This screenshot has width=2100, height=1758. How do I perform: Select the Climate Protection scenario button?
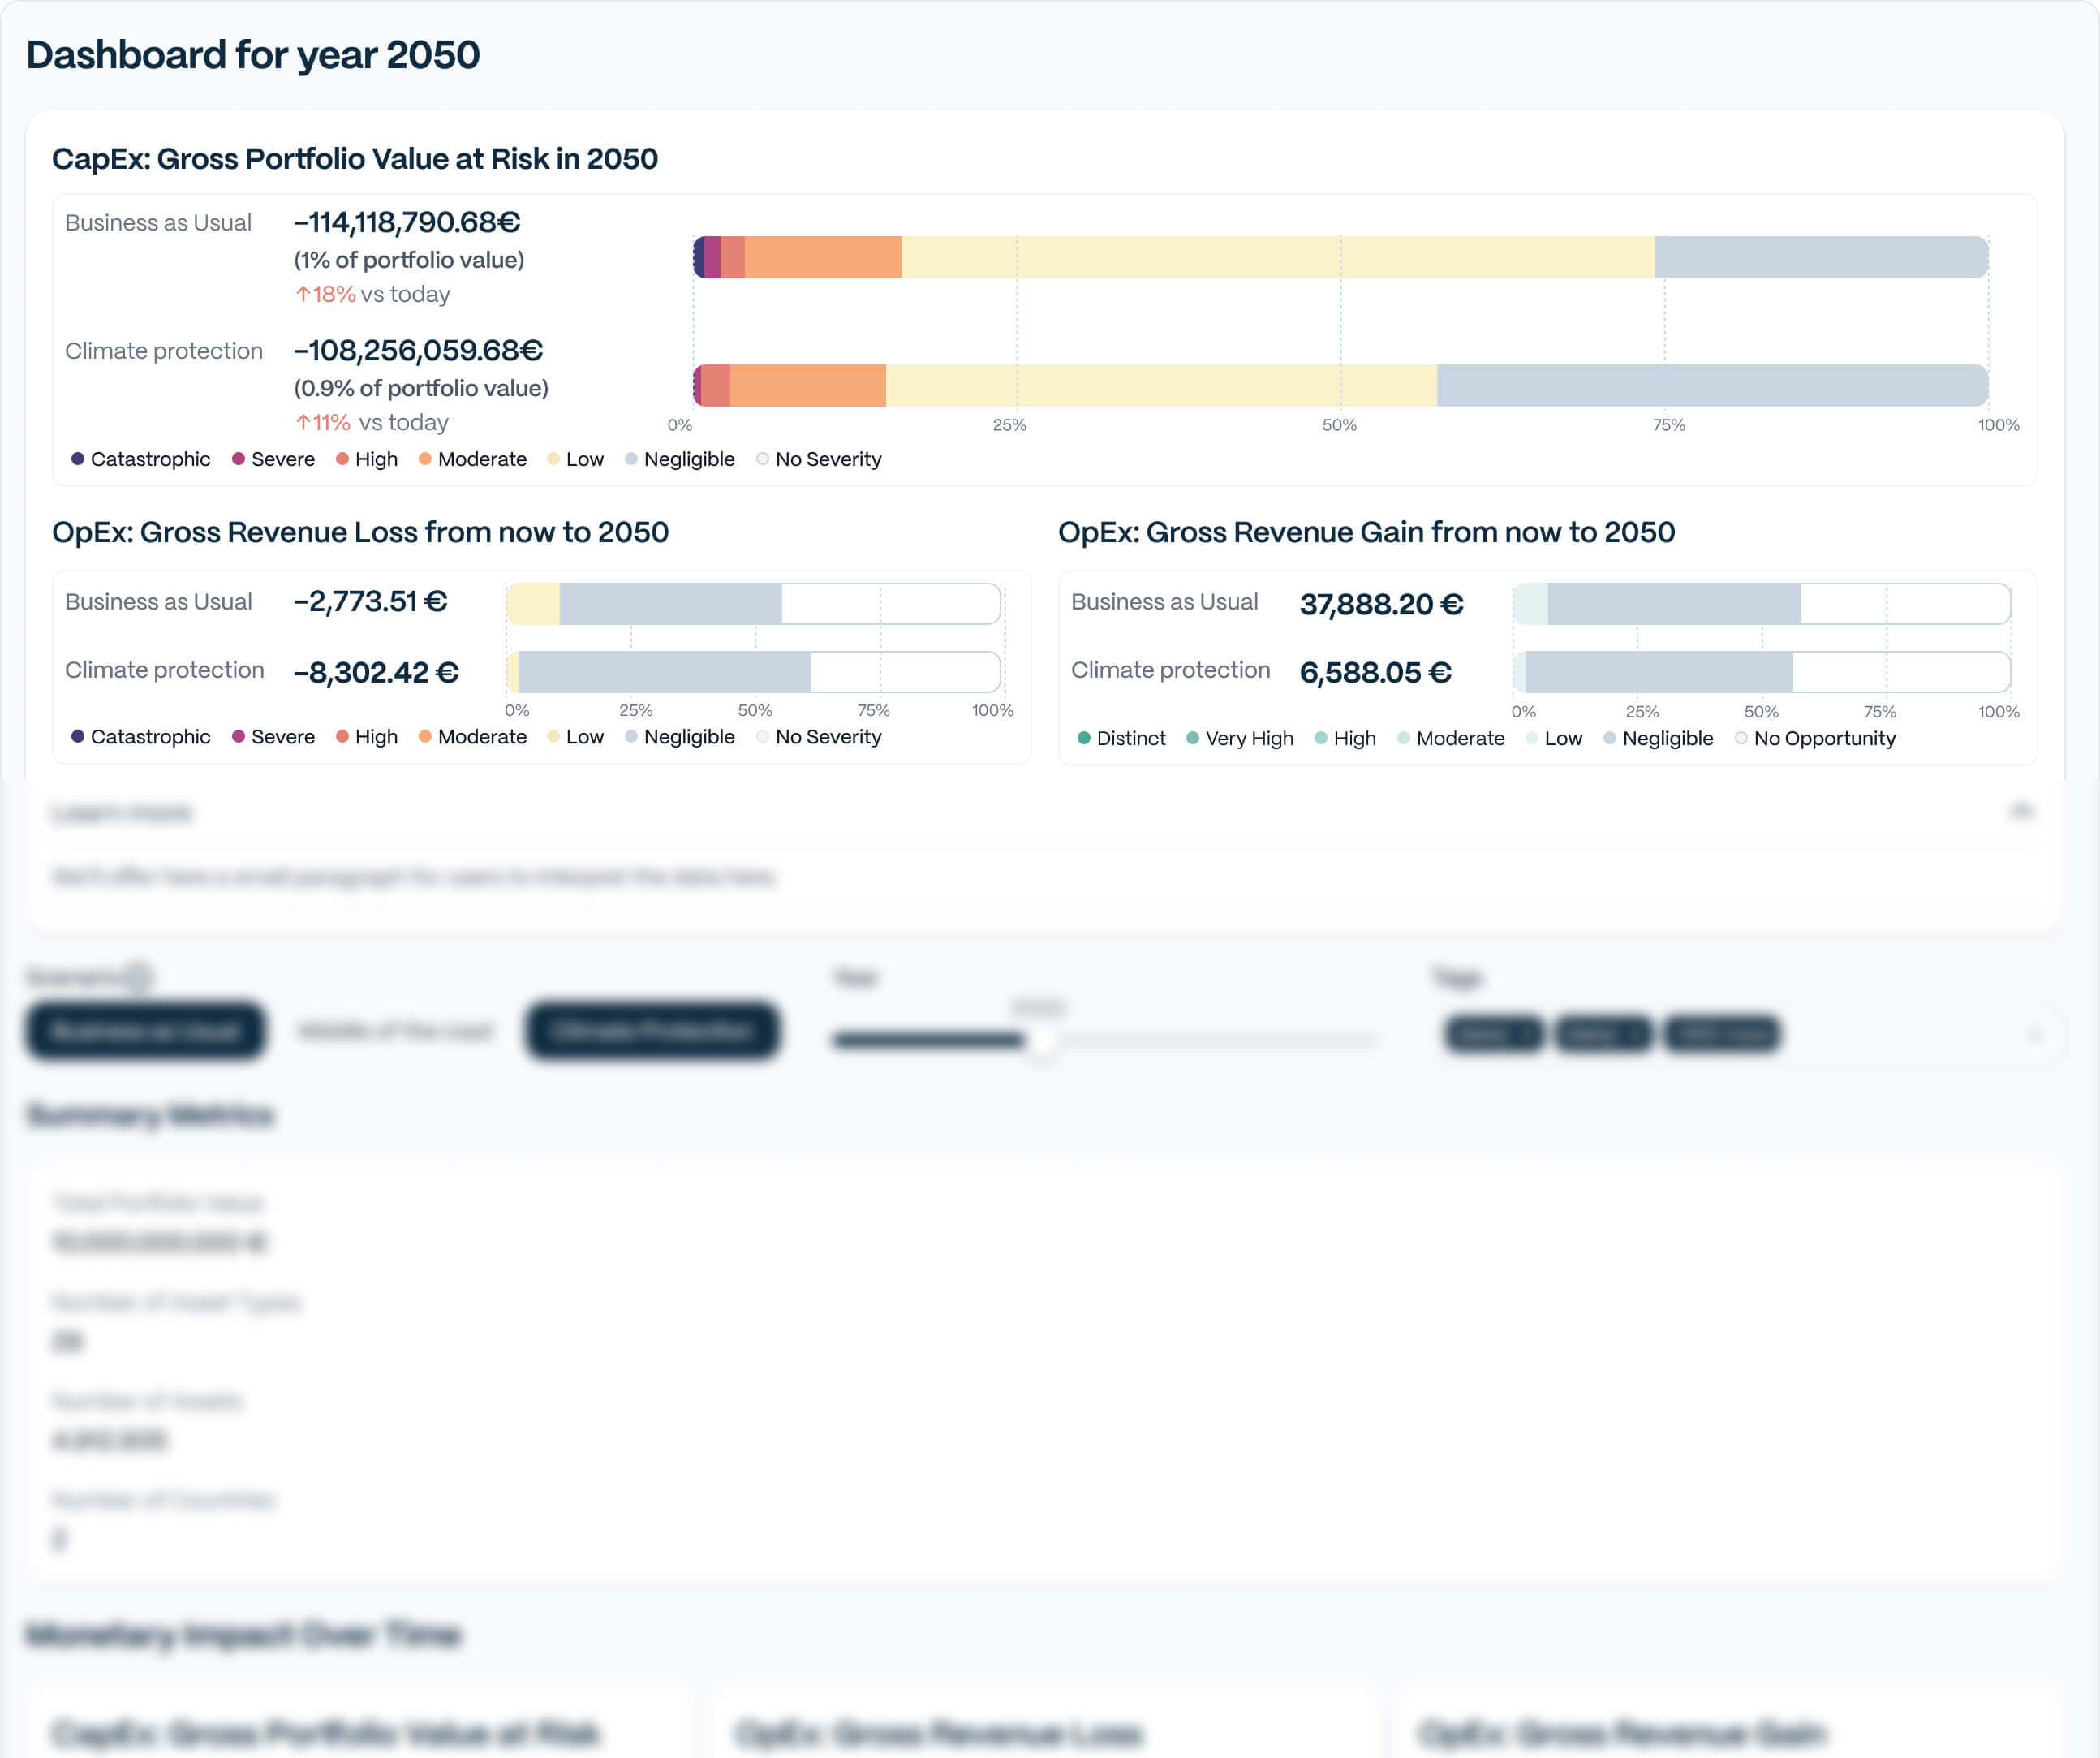click(654, 1030)
